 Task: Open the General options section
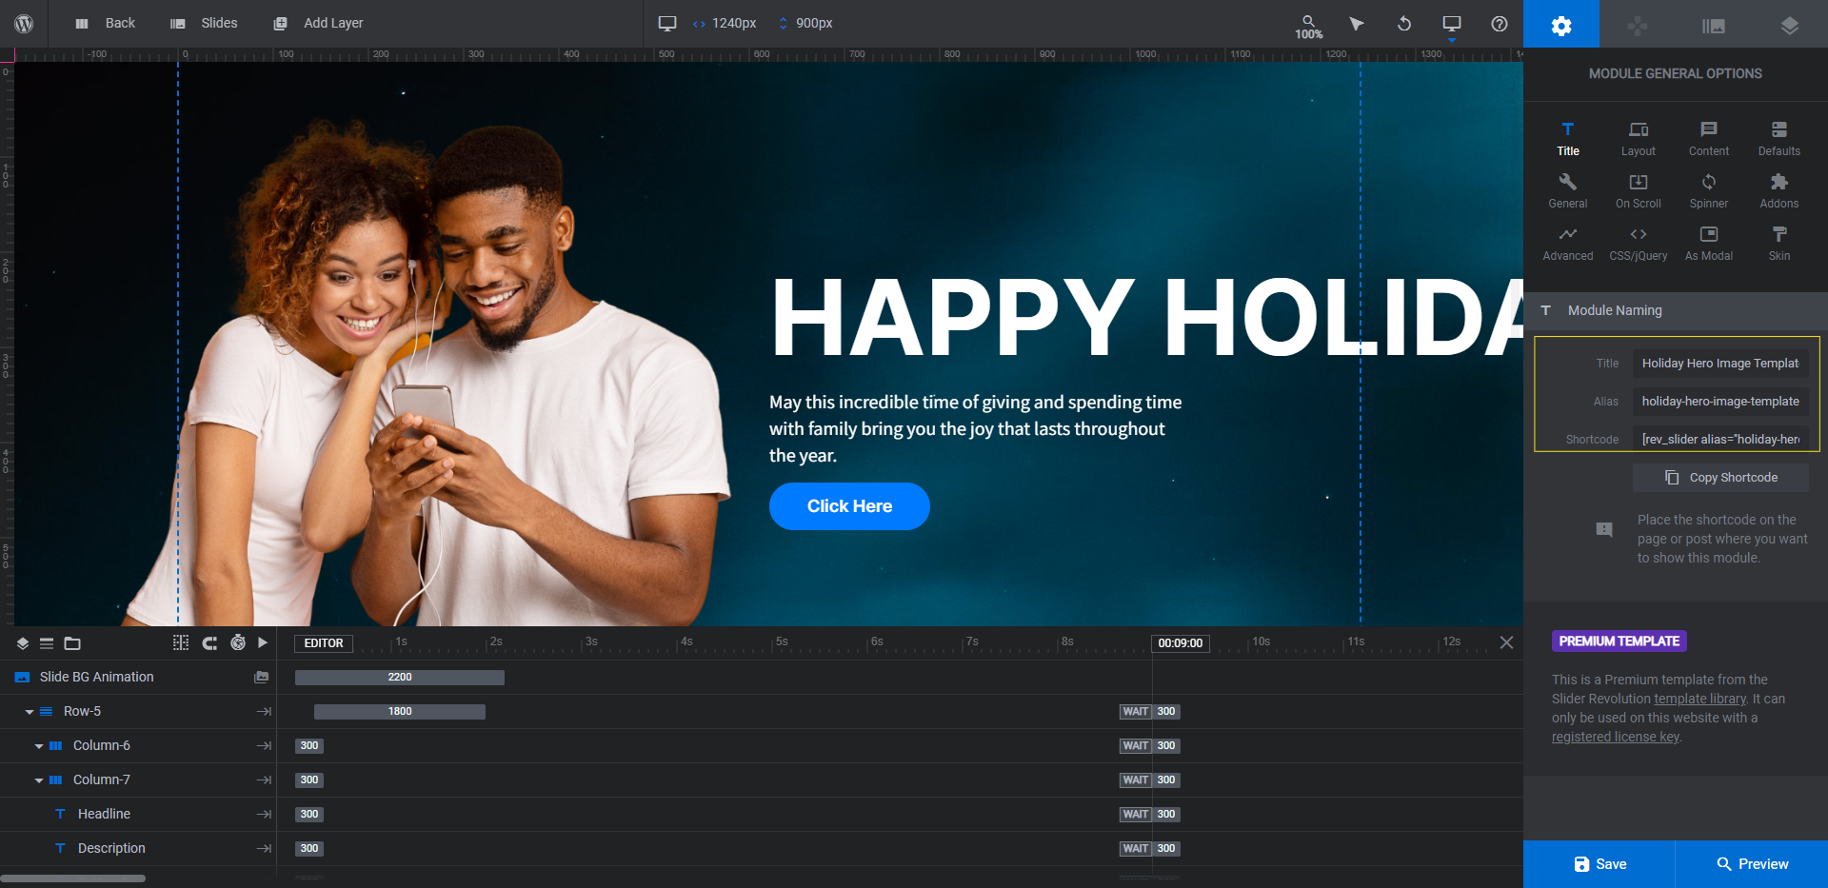click(x=1568, y=191)
